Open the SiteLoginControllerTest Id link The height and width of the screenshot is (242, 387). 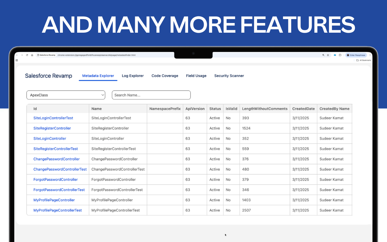(x=53, y=118)
